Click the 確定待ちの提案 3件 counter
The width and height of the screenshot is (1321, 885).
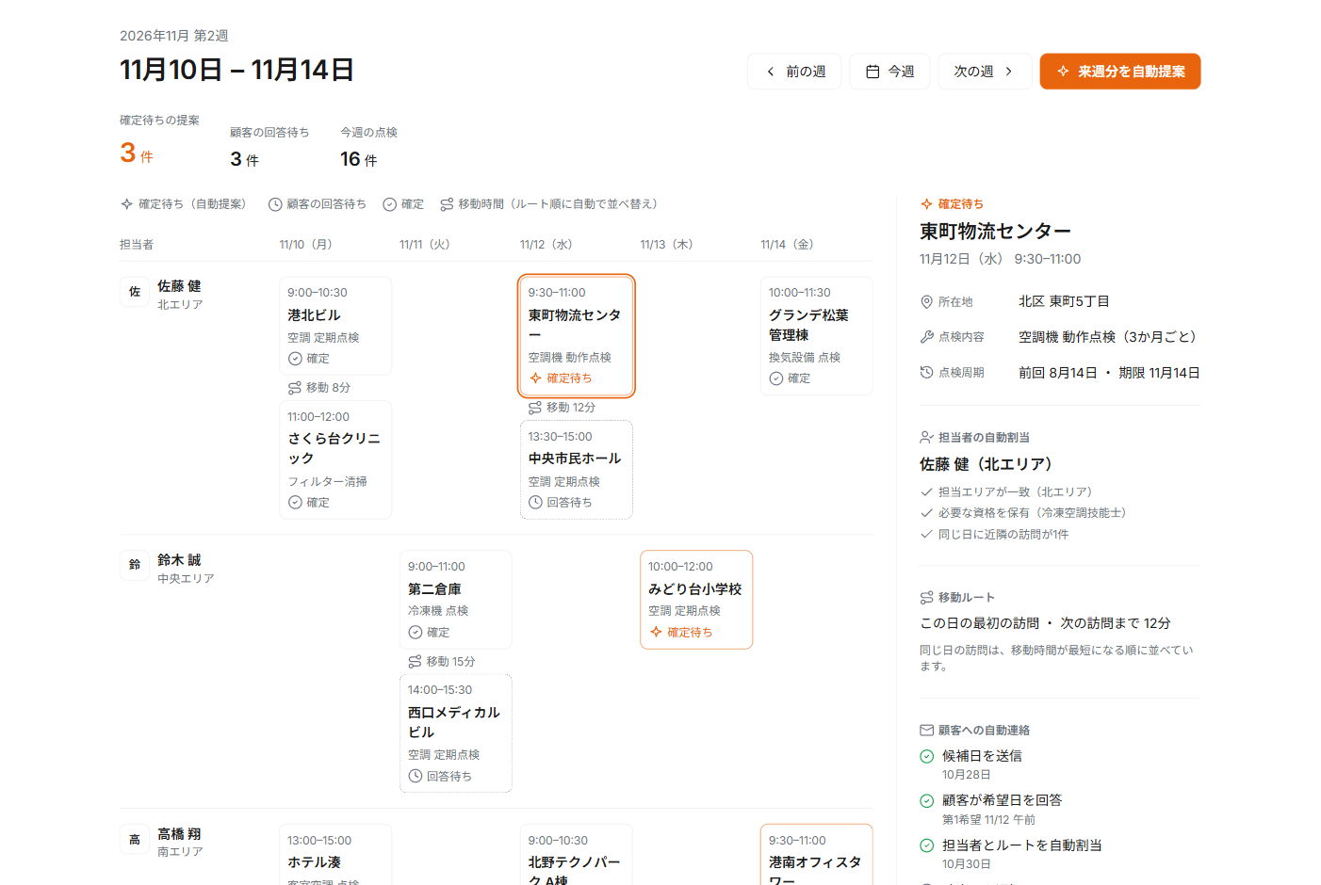point(159,140)
